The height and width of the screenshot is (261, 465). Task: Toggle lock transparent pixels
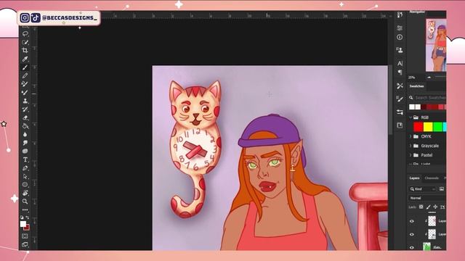421,207
